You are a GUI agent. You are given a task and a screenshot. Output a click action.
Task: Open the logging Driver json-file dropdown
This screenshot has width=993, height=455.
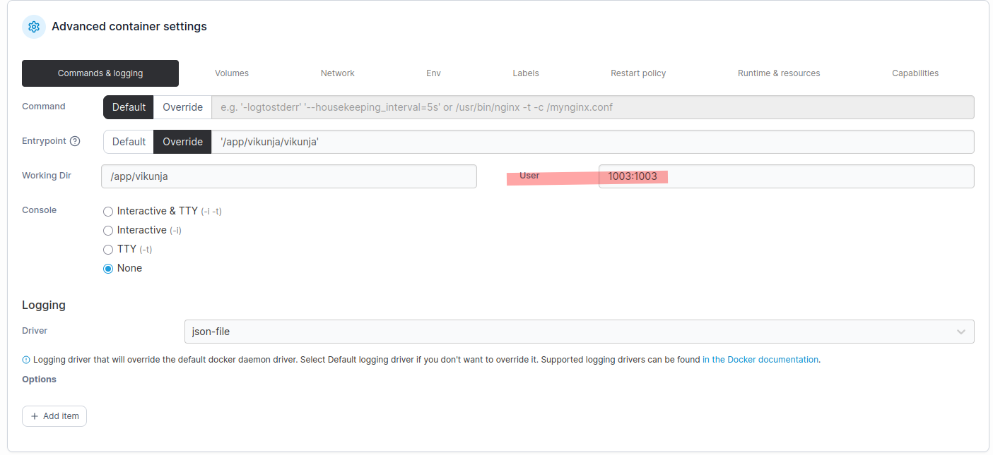(565, 332)
